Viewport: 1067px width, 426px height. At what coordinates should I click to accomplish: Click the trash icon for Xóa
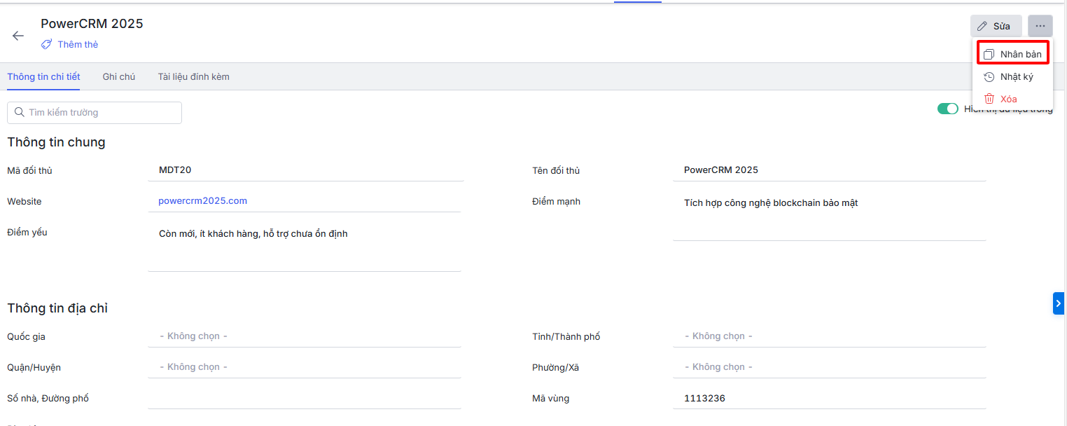(x=989, y=99)
